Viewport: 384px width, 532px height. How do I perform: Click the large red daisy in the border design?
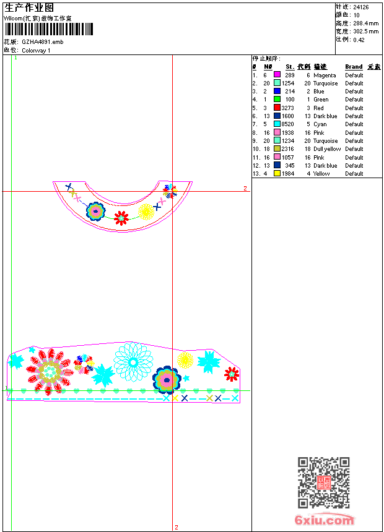(50, 372)
